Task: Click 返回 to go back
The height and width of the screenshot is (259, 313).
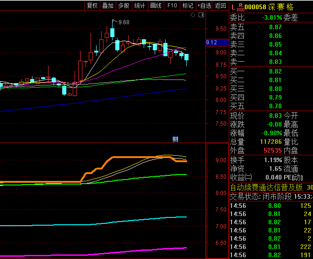Action: click(221, 5)
